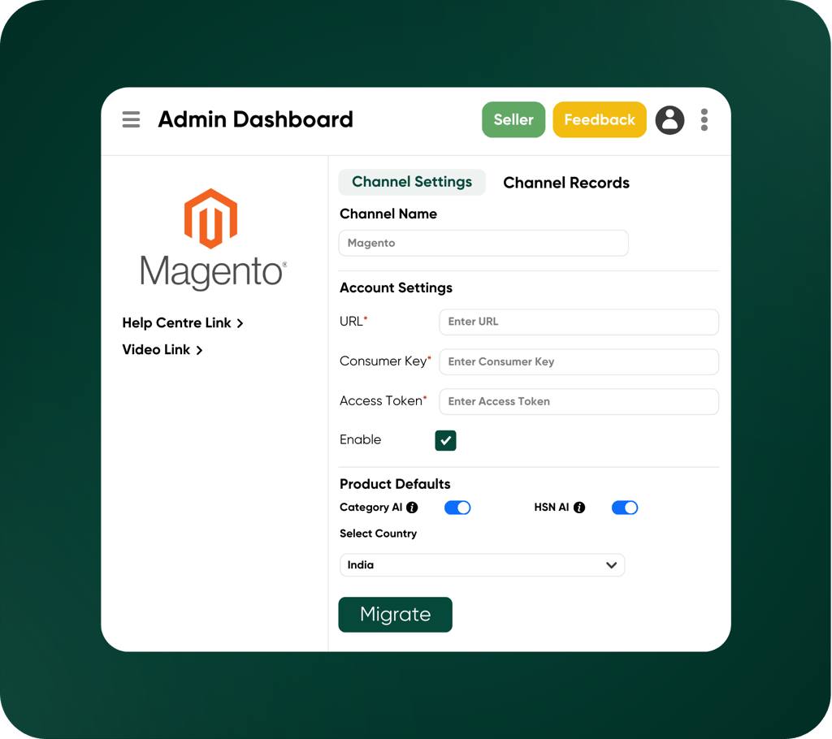Toggle HSN AI off
Screen dimensions: 832x739
625,508
